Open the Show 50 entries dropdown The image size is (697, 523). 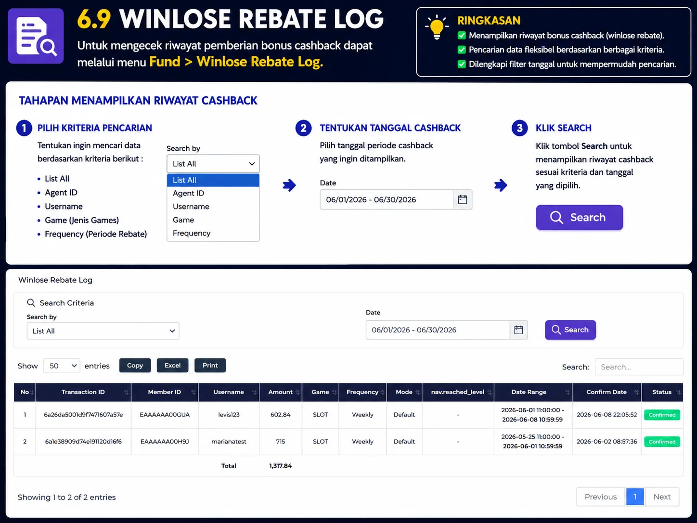click(x=62, y=366)
